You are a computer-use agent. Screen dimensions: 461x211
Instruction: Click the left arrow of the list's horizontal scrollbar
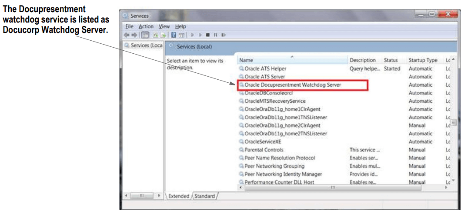coord(242,187)
